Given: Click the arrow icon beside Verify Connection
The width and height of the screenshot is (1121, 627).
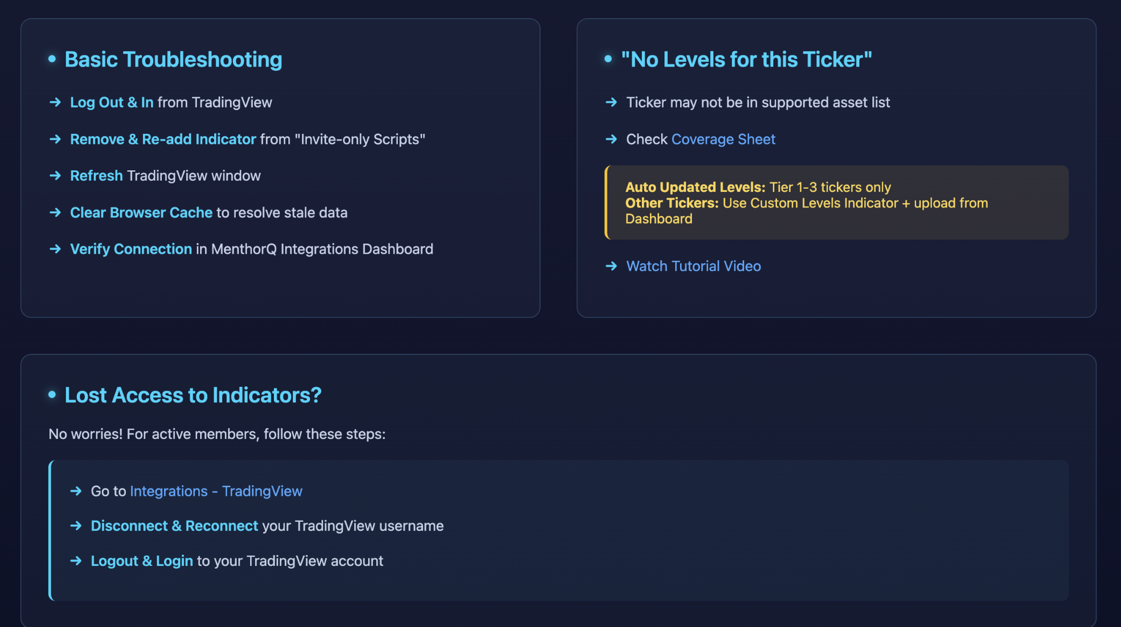Looking at the screenshot, I should click(x=55, y=249).
